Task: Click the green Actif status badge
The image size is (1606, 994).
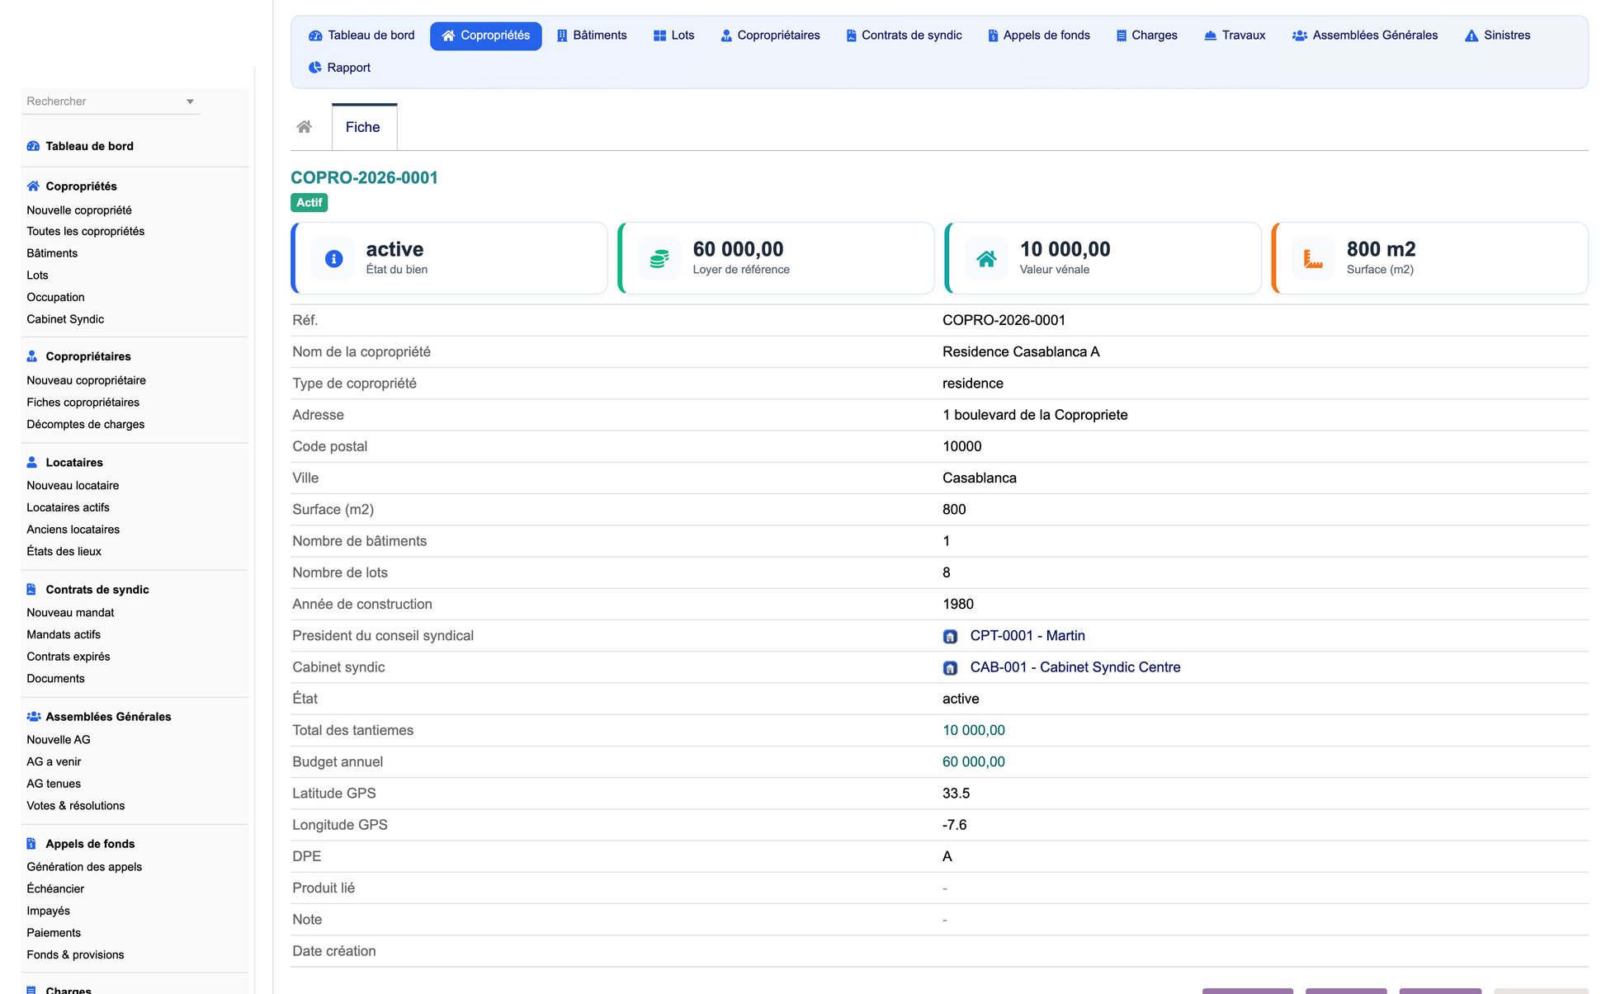Action: [x=309, y=202]
